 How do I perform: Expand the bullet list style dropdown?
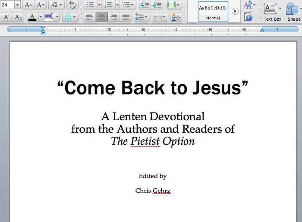[99, 5]
